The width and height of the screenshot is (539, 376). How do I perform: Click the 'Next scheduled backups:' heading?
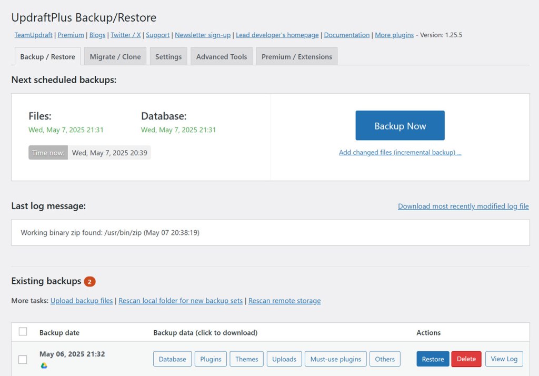(64, 80)
